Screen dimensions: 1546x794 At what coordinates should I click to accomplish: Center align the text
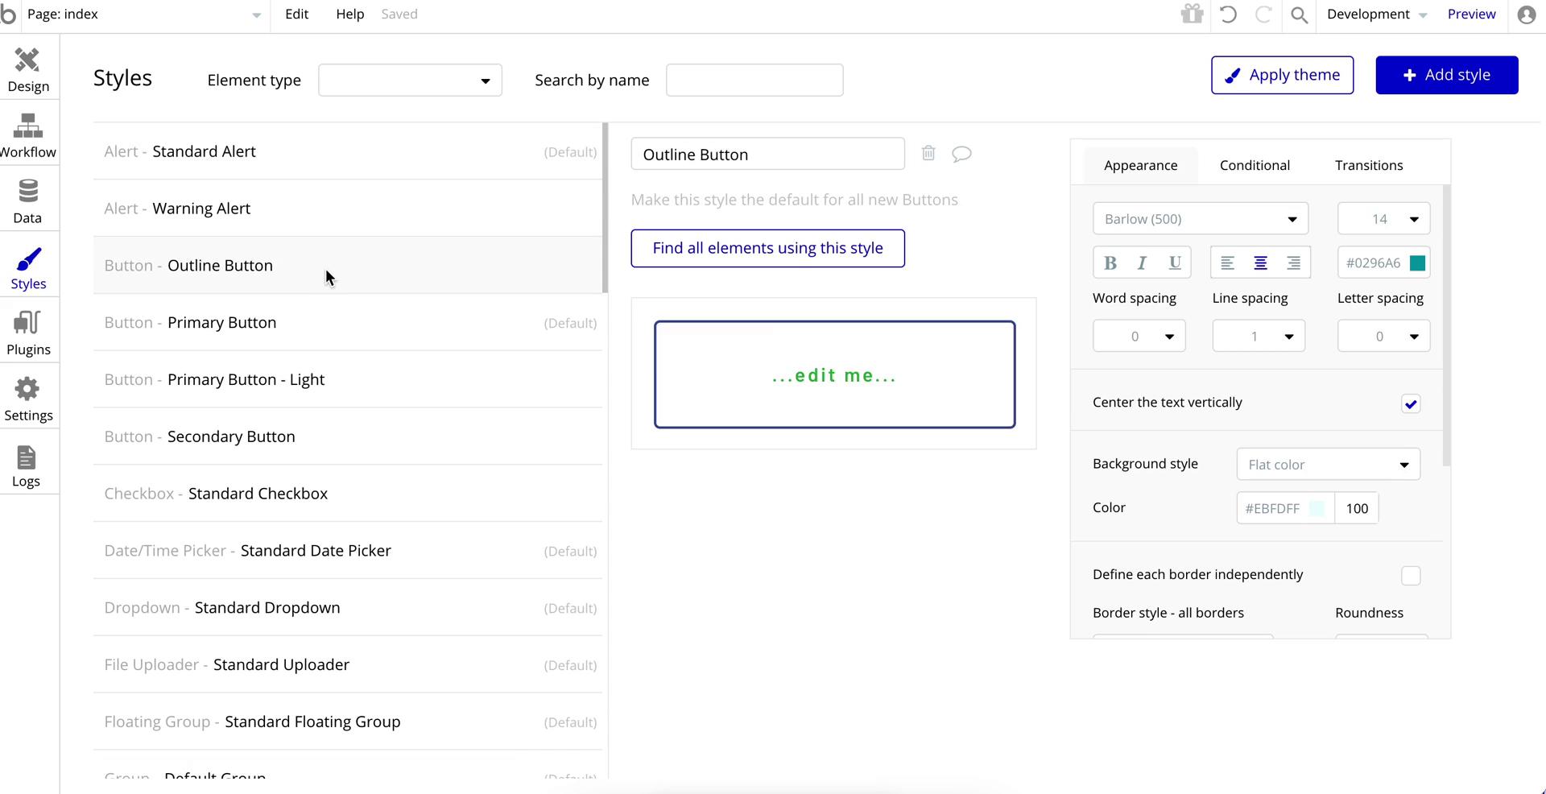pyautogui.click(x=1260, y=263)
